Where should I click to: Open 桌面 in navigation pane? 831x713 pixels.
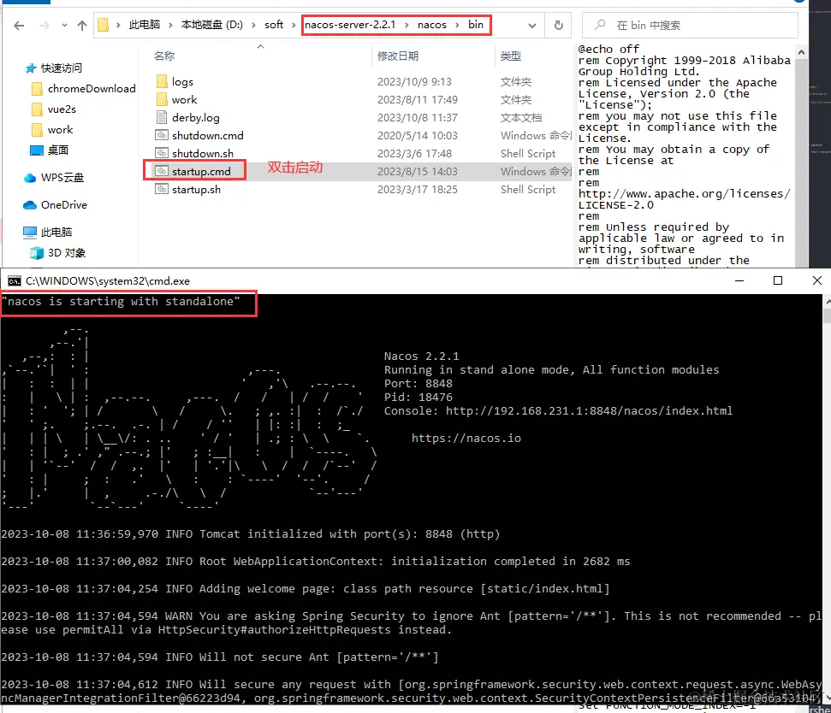tap(57, 150)
